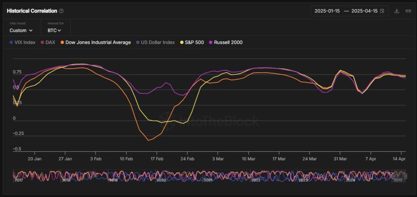Toggle the Russell 2000 label in legend
Image resolution: width=417 pixels, height=197 pixels.
point(228,42)
